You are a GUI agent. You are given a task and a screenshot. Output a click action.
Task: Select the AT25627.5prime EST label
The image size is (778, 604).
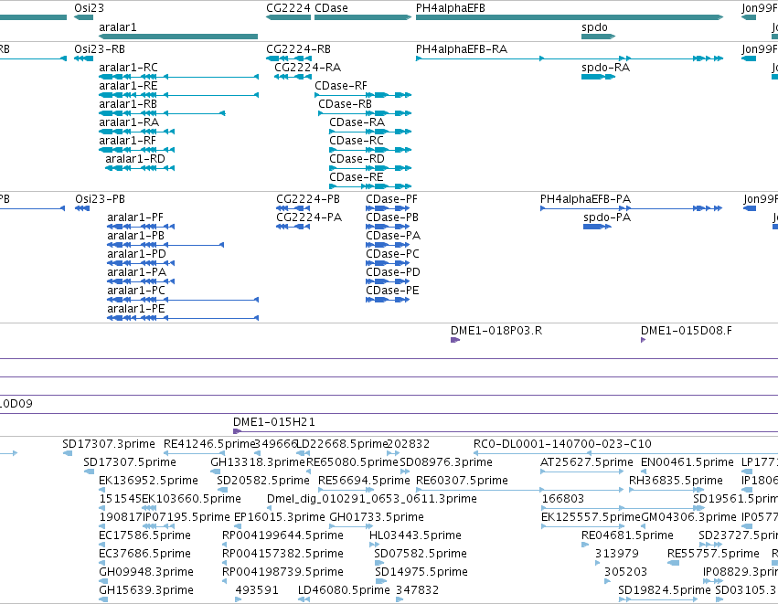pos(587,462)
